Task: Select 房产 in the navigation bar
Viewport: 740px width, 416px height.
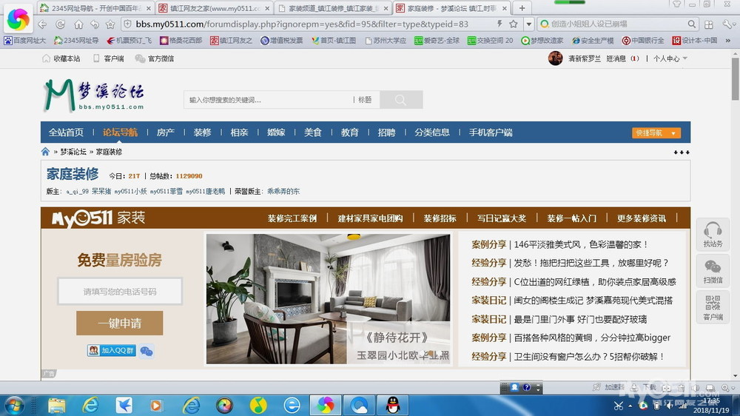Action: pyautogui.click(x=165, y=132)
